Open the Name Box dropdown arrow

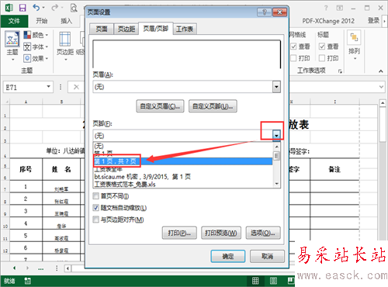tap(48, 86)
